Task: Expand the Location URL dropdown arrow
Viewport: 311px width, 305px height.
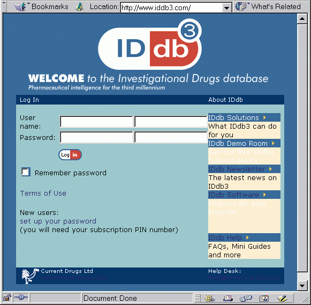Action: (x=226, y=8)
